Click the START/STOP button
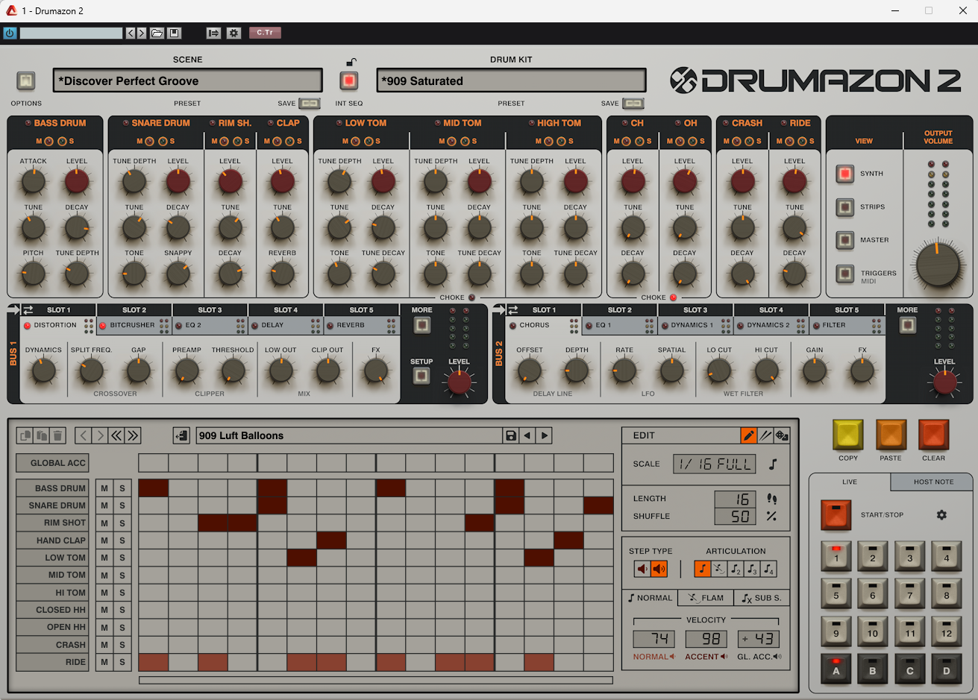Image resolution: width=978 pixels, height=700 pixels. (836, 514)
